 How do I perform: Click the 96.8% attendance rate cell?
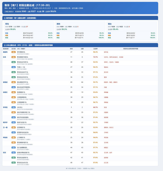pos(95,132)
